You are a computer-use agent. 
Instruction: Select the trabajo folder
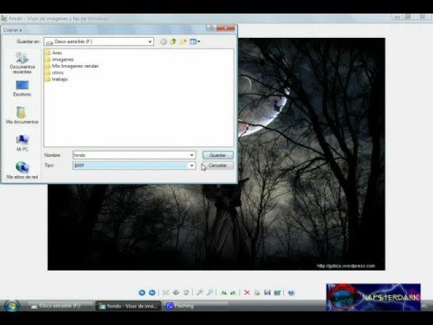[x=56, y=79]
